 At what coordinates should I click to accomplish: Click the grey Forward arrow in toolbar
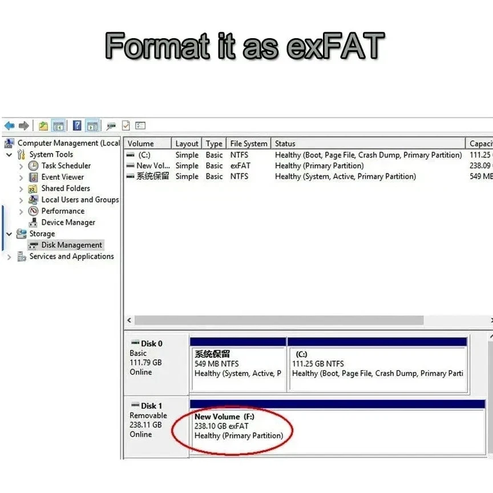[x=24, y=126]
